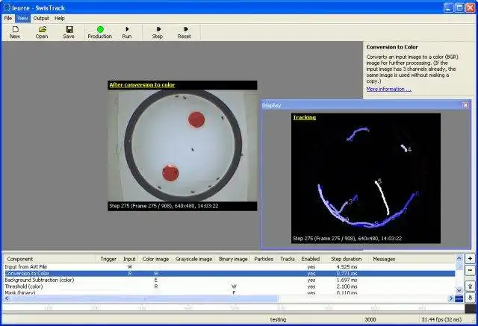Click the Reset toolbar button

click(184, 32)
